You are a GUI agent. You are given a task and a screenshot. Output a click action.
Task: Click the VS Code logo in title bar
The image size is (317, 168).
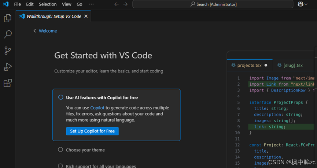5,4
